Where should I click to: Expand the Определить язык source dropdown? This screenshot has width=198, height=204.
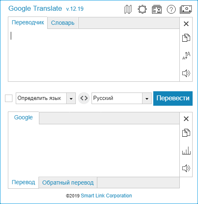71,98
